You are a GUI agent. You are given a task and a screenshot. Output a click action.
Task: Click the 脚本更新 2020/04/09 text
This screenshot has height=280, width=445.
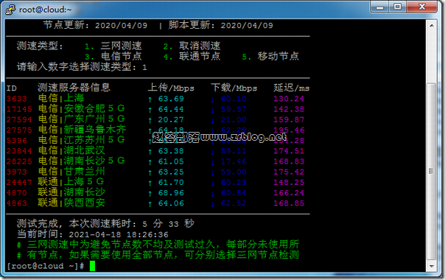tap(221, 25)
